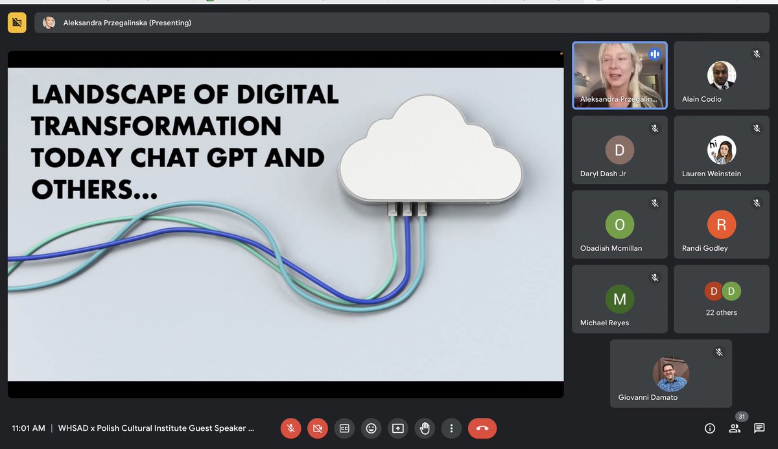Click muted mic icon on Giovanni Damato tile
Screen dimensions: 778x449
(x=719, y=352)
